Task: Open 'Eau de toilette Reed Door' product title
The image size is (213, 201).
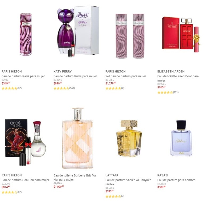Action: coord(178,78)
